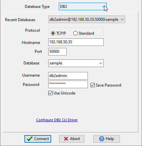The width and height of the screenshot is (142, 146).
Task: Click the Abort button label
Action: tap(75, 139)
